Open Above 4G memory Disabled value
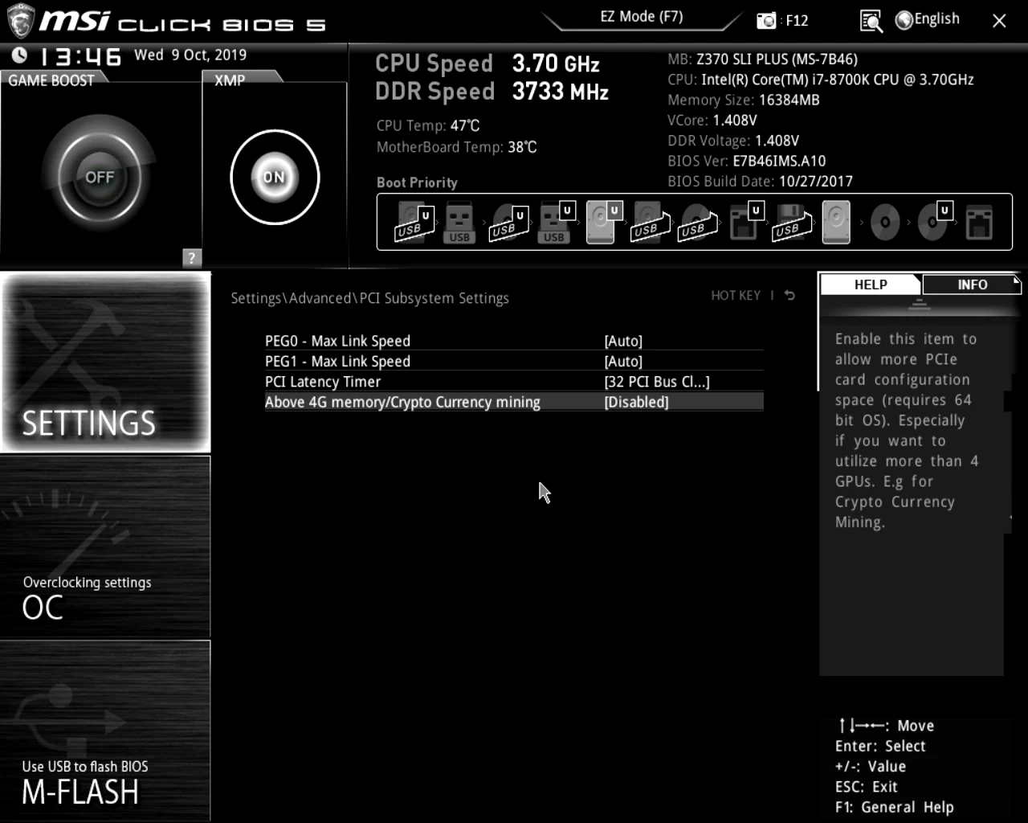This screenshot has height=823, width=1028. [x=636, y=403]
